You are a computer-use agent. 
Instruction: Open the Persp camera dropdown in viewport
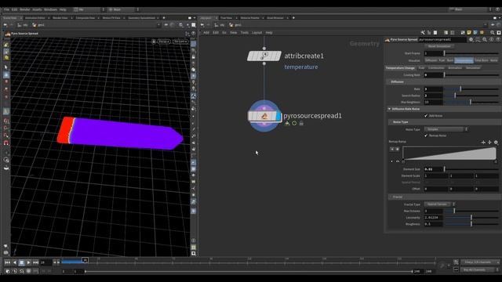tap(164, 42)
